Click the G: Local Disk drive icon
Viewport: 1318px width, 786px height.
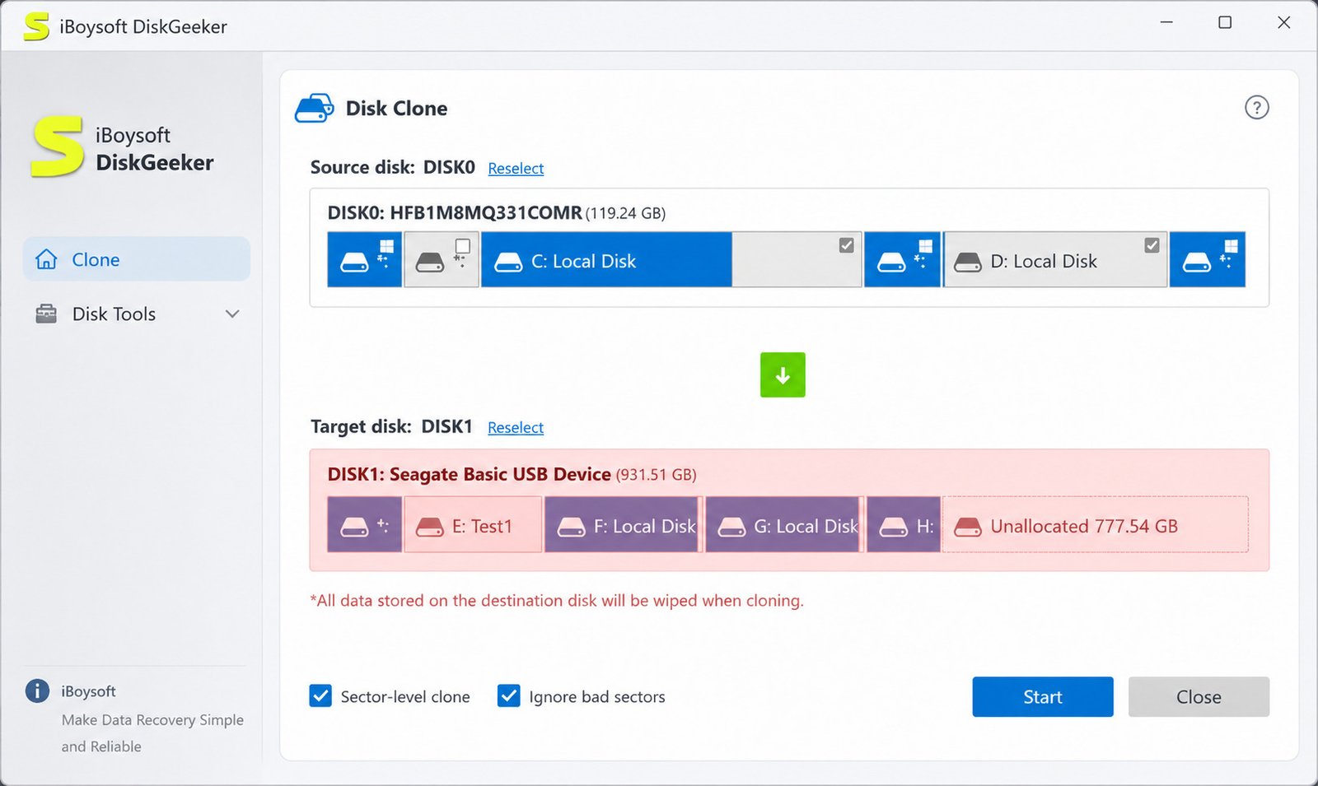(x=731, y=527)
